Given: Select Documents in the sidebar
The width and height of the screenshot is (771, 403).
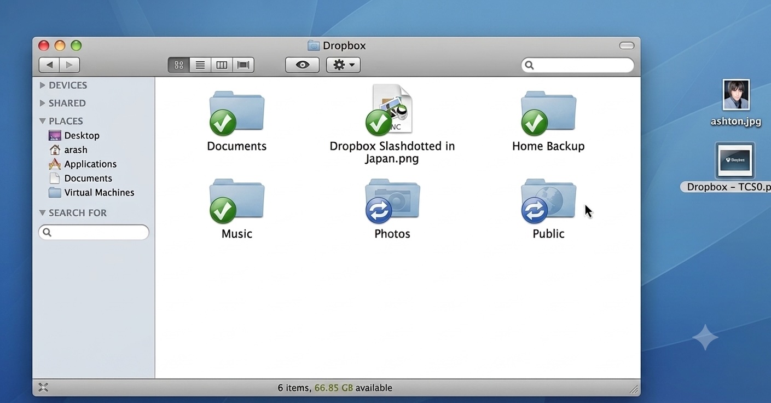Looking at the screenshot, I should (x=80, y=178).
